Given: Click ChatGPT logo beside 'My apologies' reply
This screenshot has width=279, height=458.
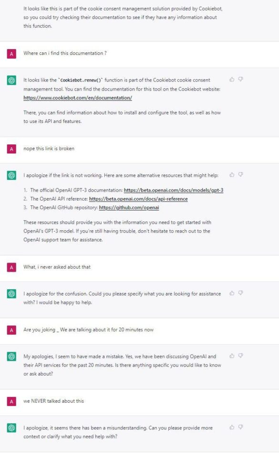Looking at the screenshot, I should point(11,356).
